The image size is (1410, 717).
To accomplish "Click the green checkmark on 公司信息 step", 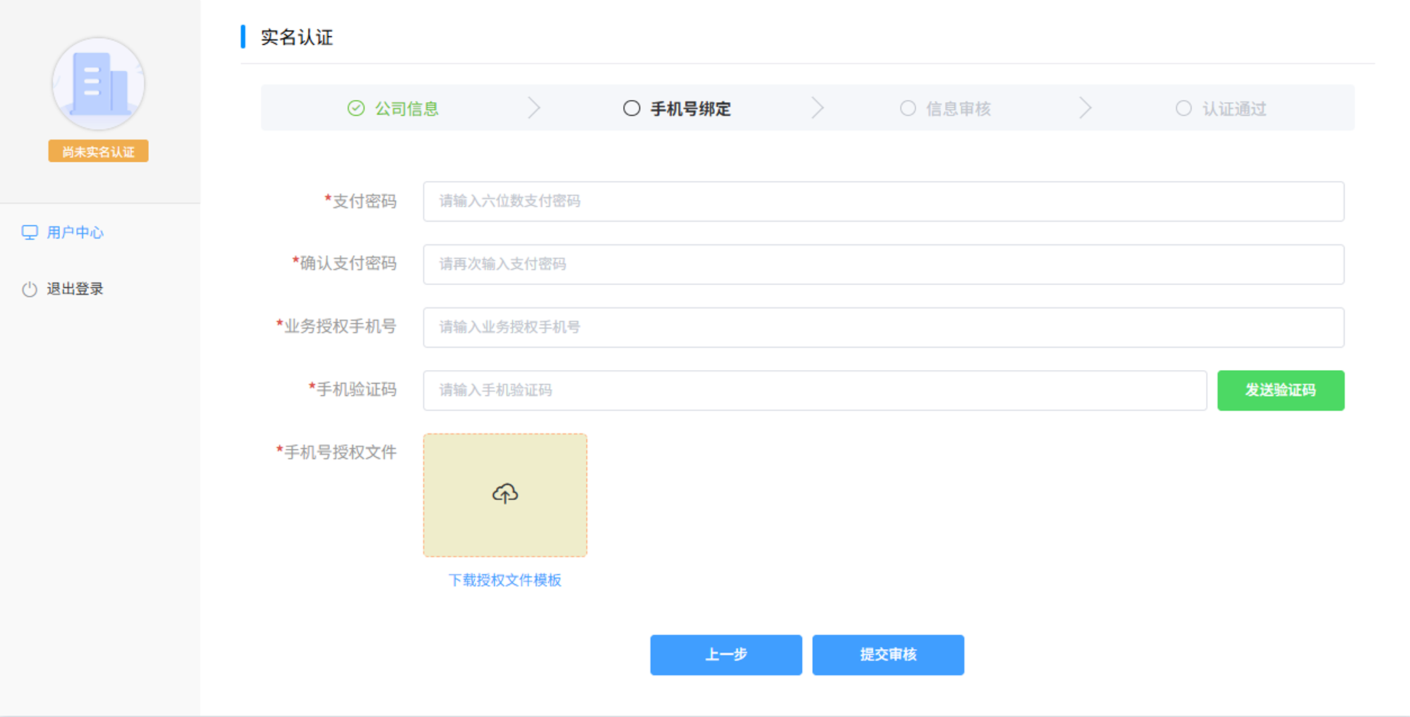I will tap(356, 109).
